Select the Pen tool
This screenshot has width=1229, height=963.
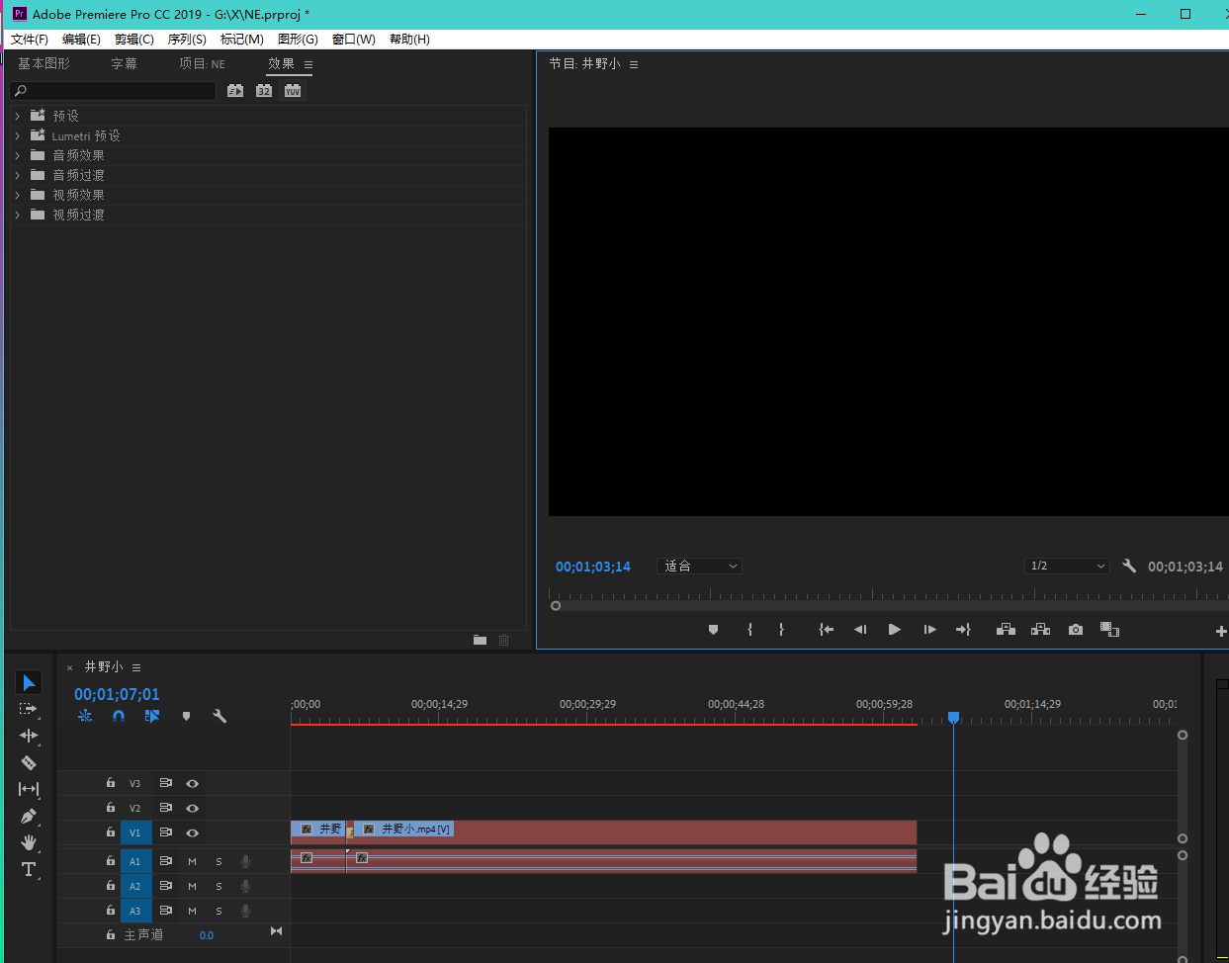coord(29,816)
